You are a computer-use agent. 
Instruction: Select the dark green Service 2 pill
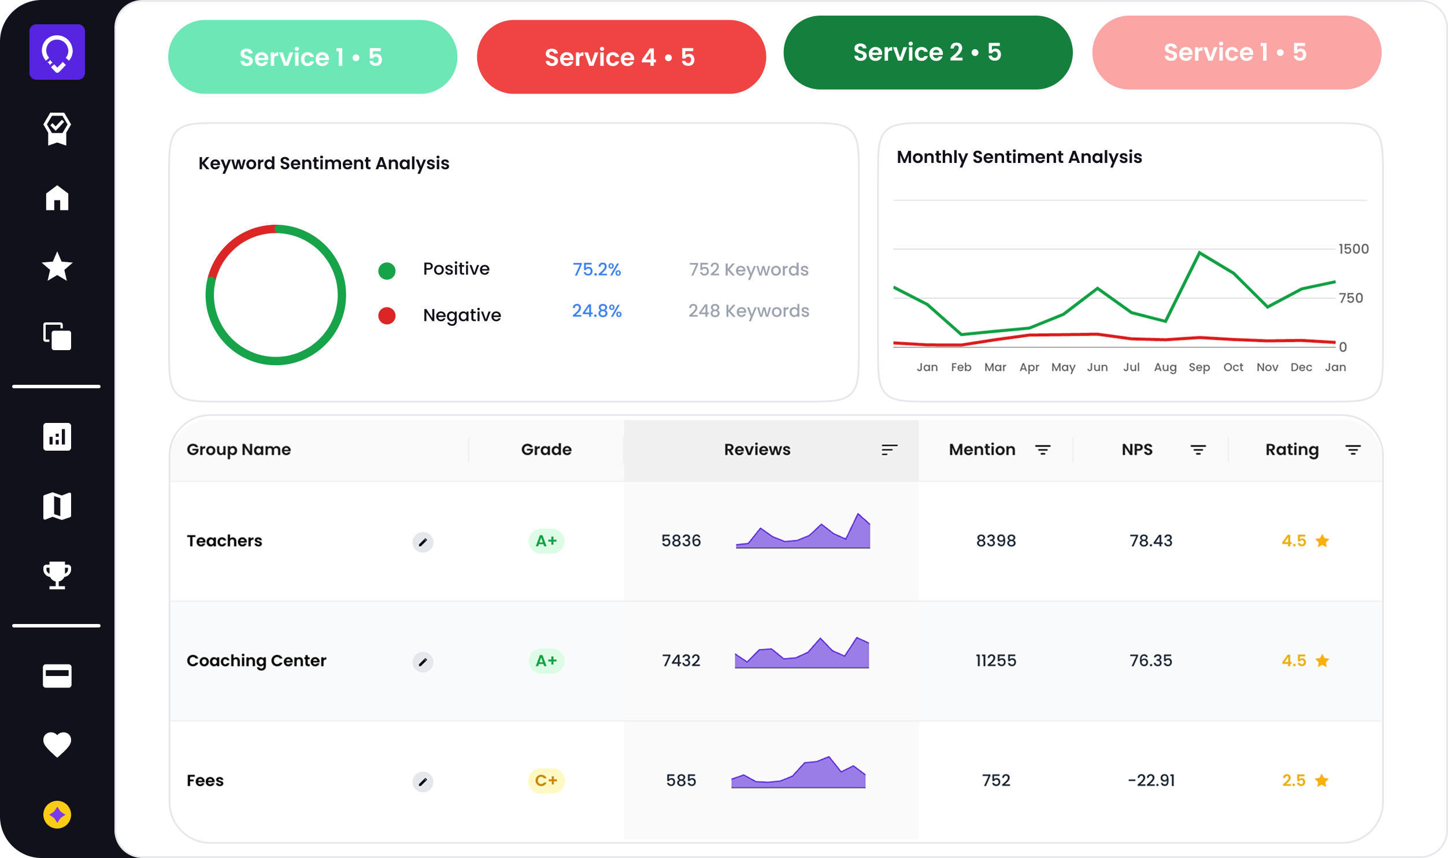tap(928, 52)
